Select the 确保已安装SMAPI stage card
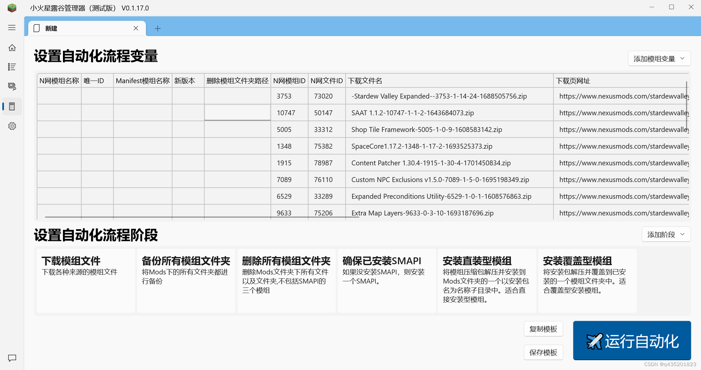This screenshot has width=701, height=370. tap(387, 280)
